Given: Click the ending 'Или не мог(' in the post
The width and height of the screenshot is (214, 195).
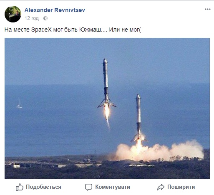Looking at the screenshot, I should pos(125,30).
